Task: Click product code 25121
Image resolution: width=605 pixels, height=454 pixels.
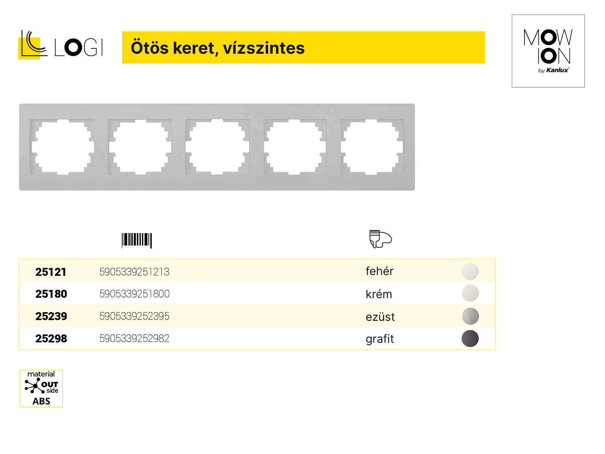Action: (x=51, y=272)
